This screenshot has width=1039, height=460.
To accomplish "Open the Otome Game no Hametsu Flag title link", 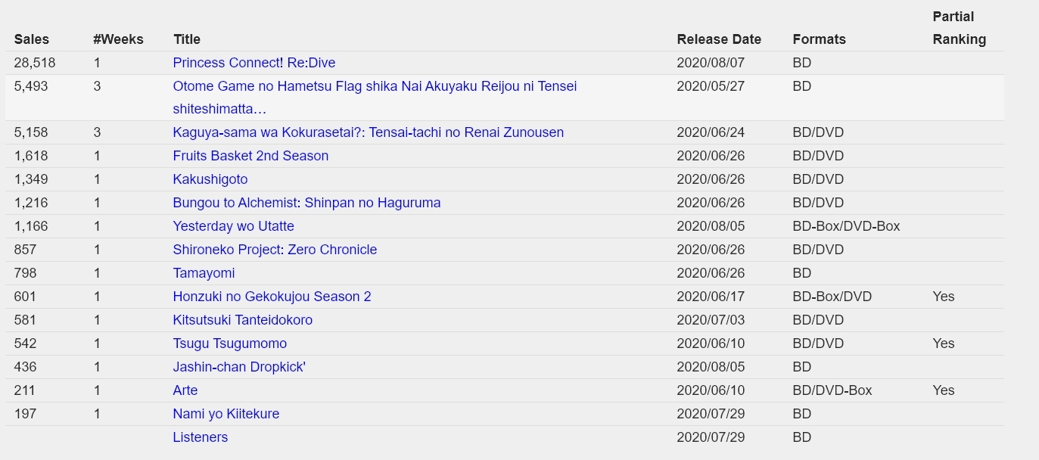I will pyautogui.click(x=374, y=86).
